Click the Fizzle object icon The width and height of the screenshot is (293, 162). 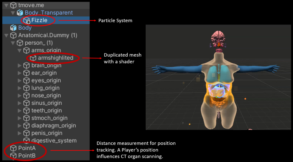[x=27, y=20]
